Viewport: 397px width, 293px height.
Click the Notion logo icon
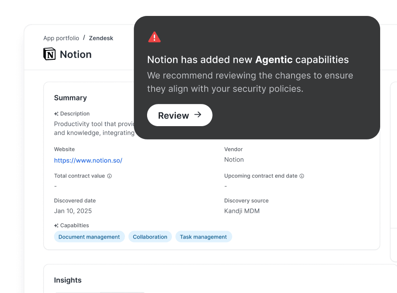pos(50,54)
